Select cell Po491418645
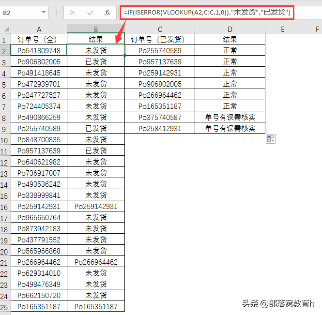322x315 pixels. pos(39,73)
